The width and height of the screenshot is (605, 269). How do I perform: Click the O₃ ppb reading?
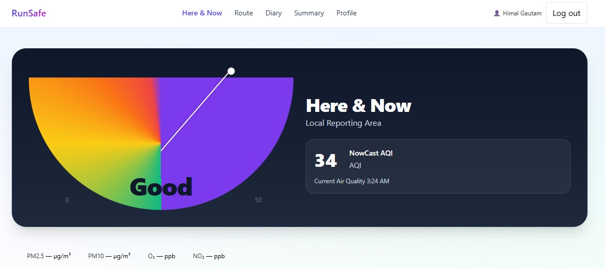tap(162, 256)
